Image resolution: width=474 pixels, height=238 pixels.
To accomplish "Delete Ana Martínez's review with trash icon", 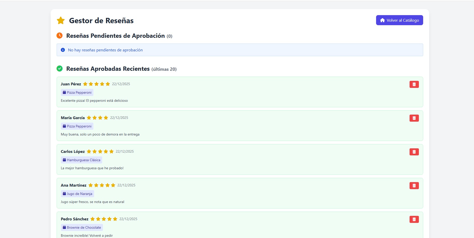I will click(x=414, y=186).
